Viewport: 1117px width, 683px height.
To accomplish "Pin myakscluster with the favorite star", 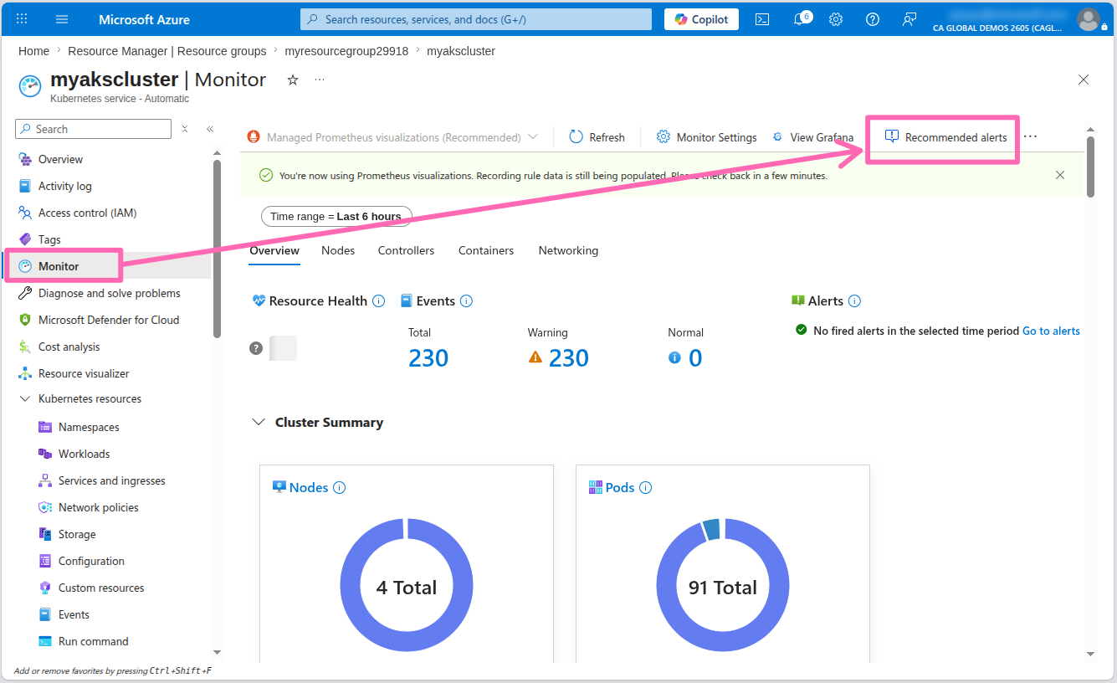I will (293, 80).
